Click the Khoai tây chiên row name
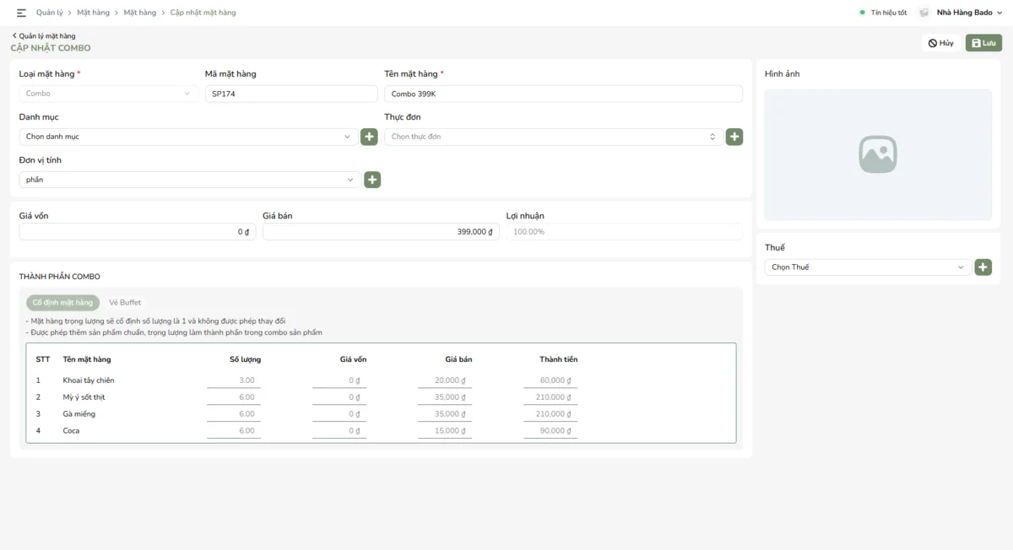Viewport: 1013px width, 550px height. pos(89,380)
